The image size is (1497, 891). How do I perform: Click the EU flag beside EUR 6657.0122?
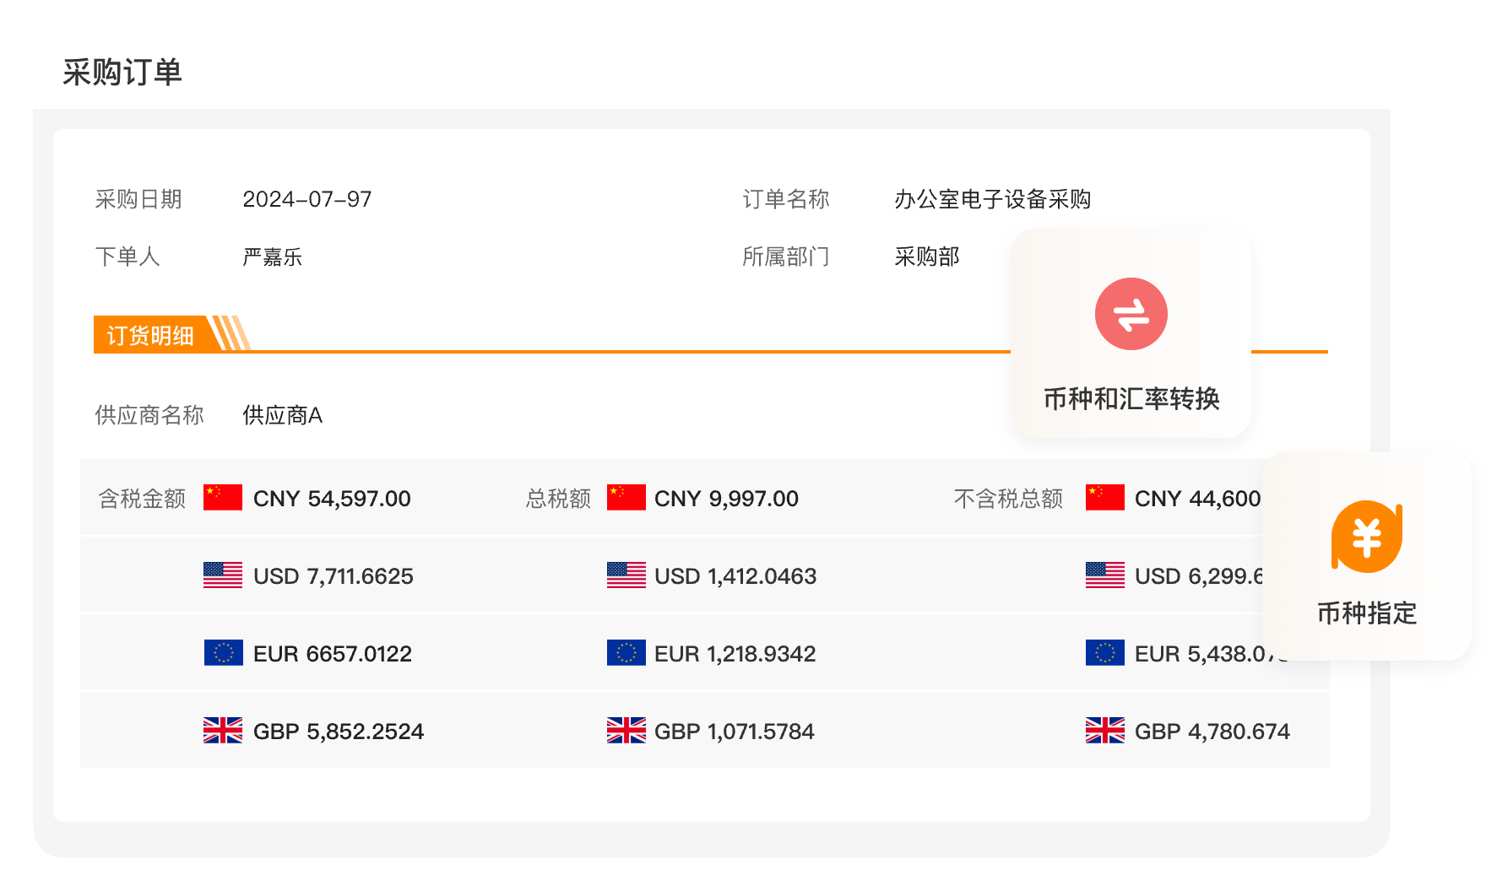point(223,653)
